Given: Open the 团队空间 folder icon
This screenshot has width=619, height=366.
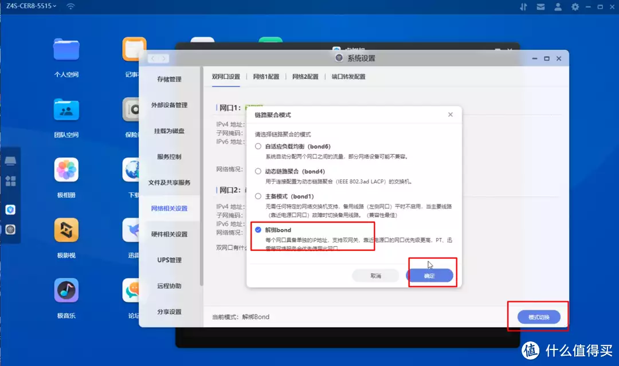Looking at the screenshot, I should pos(66,109).
